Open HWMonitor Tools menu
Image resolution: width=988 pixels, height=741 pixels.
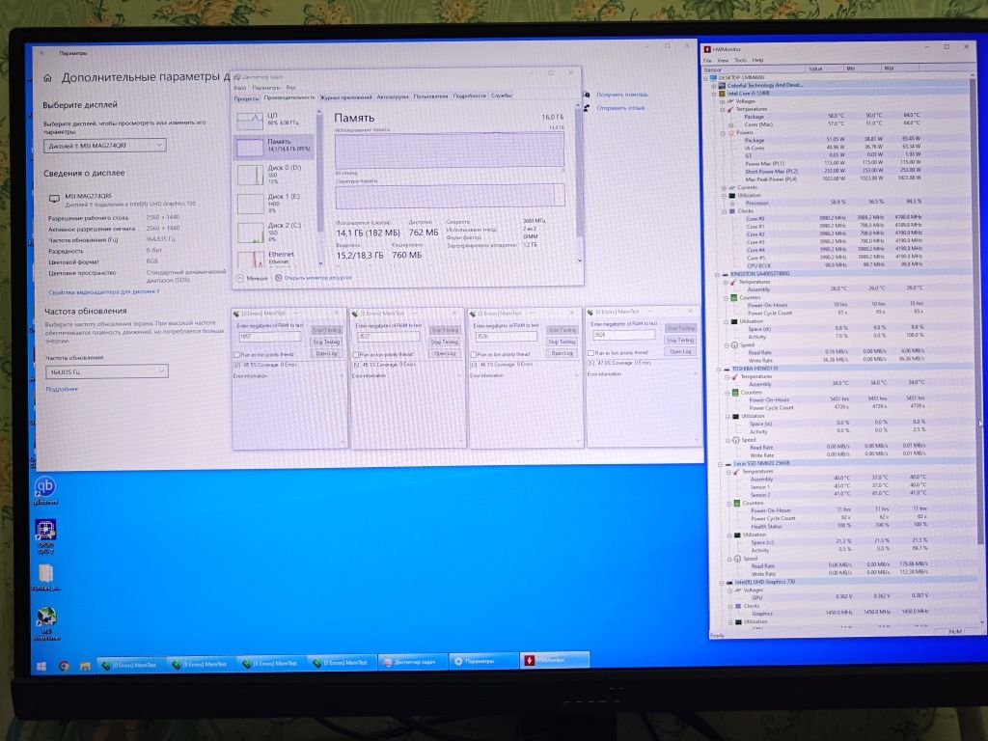(740, 61)
